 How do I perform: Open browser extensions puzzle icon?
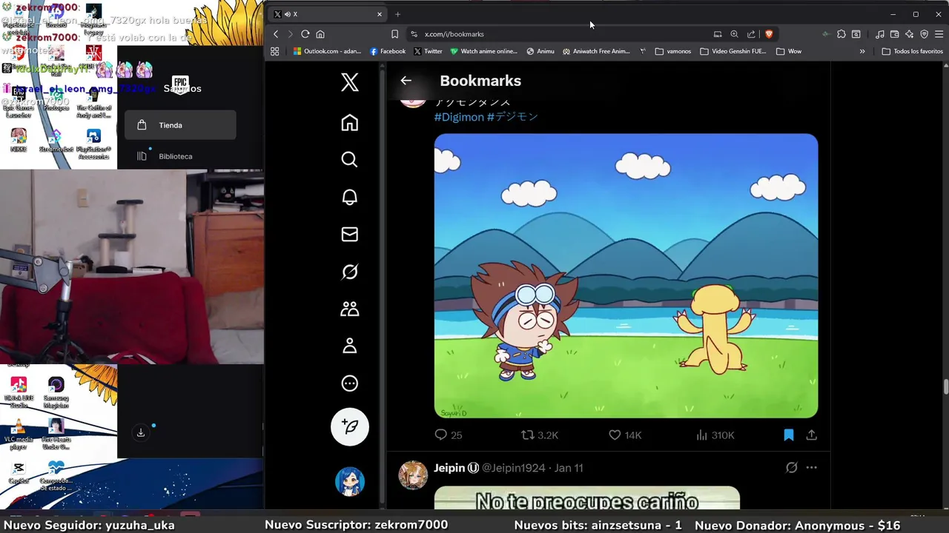click(x=841, y=34)
